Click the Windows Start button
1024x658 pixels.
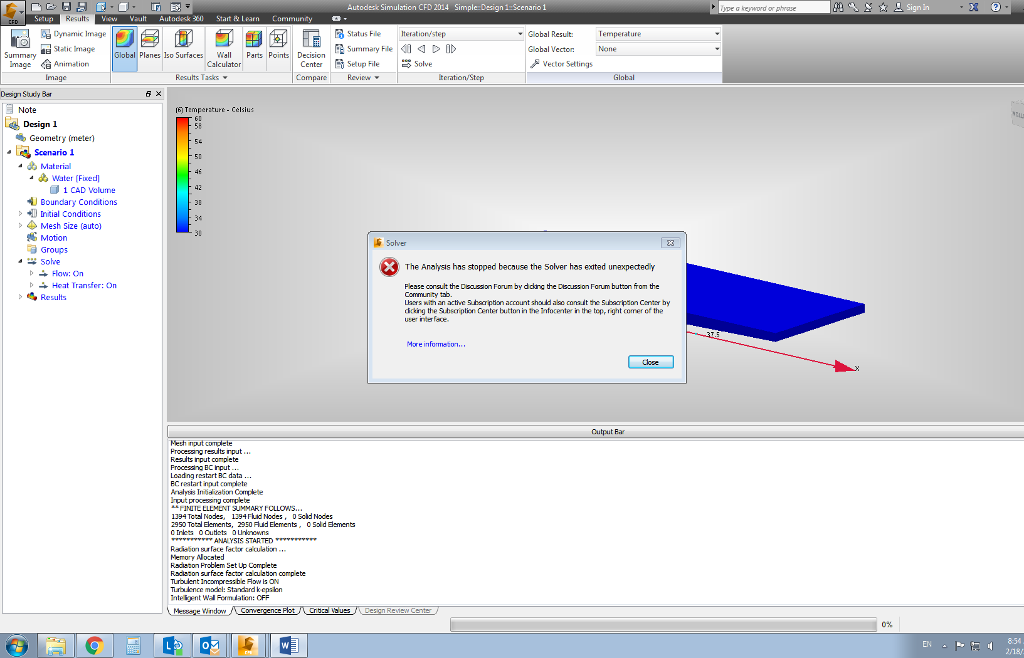[17, 645]
